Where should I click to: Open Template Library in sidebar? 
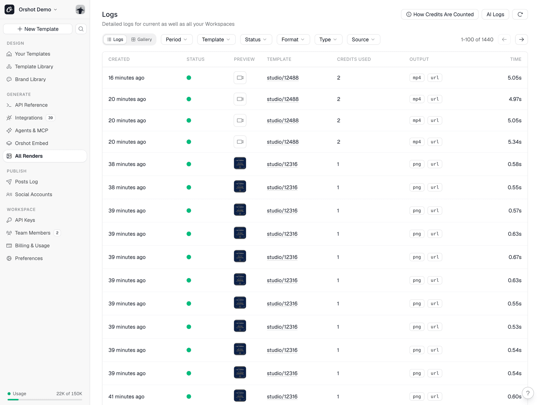(45, 66)
